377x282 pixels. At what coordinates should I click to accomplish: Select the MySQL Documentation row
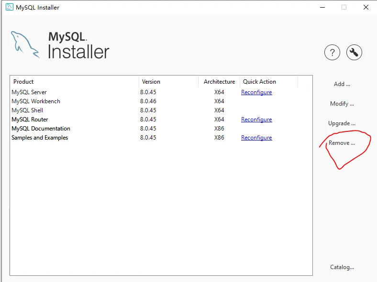161,129
